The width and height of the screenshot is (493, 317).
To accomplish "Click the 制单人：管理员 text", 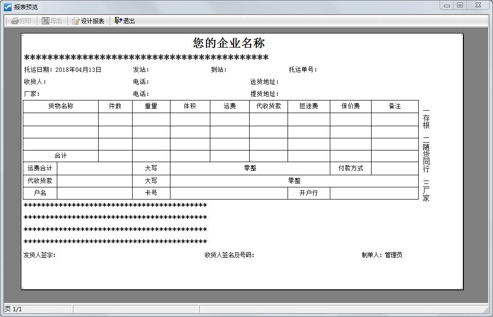I will [382, 255].
